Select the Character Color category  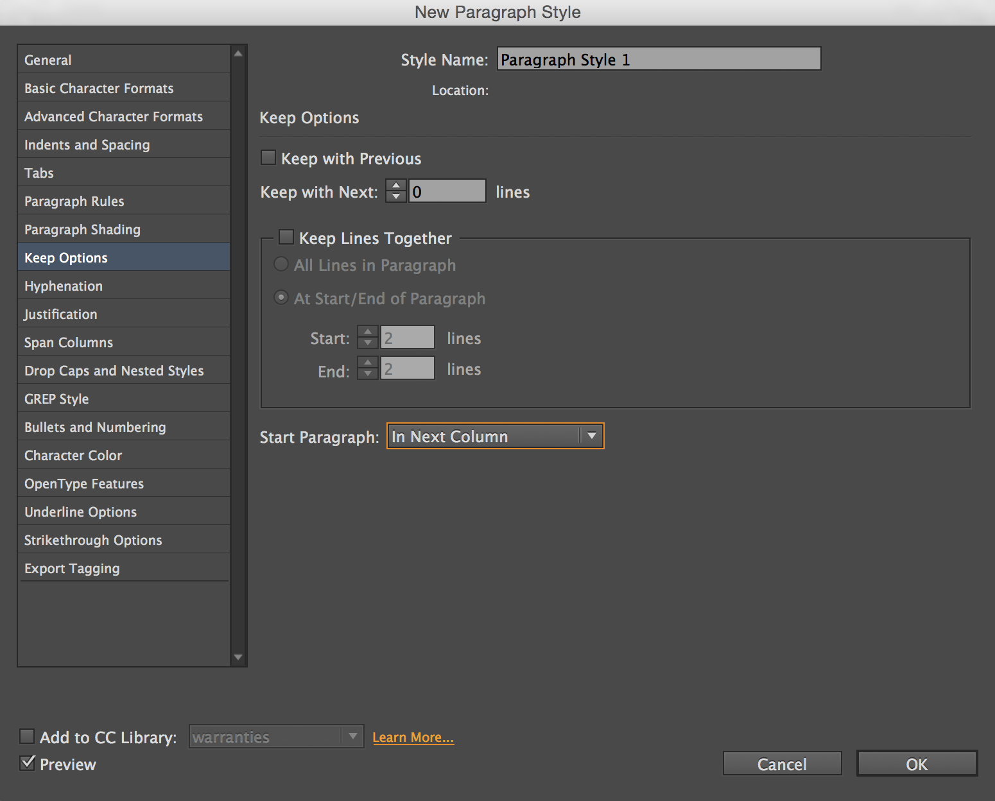coord(73,456)
